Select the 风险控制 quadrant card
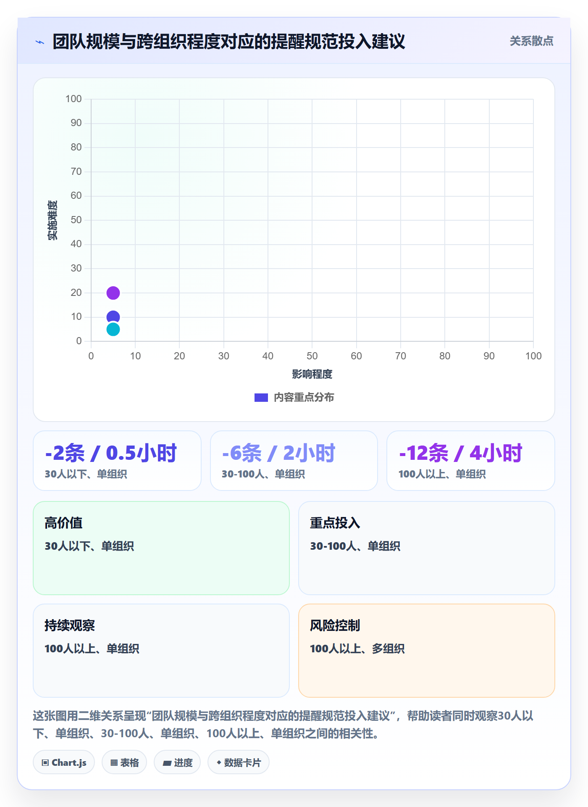This screenshot has height=807, width=588. (x=427, y=651)
